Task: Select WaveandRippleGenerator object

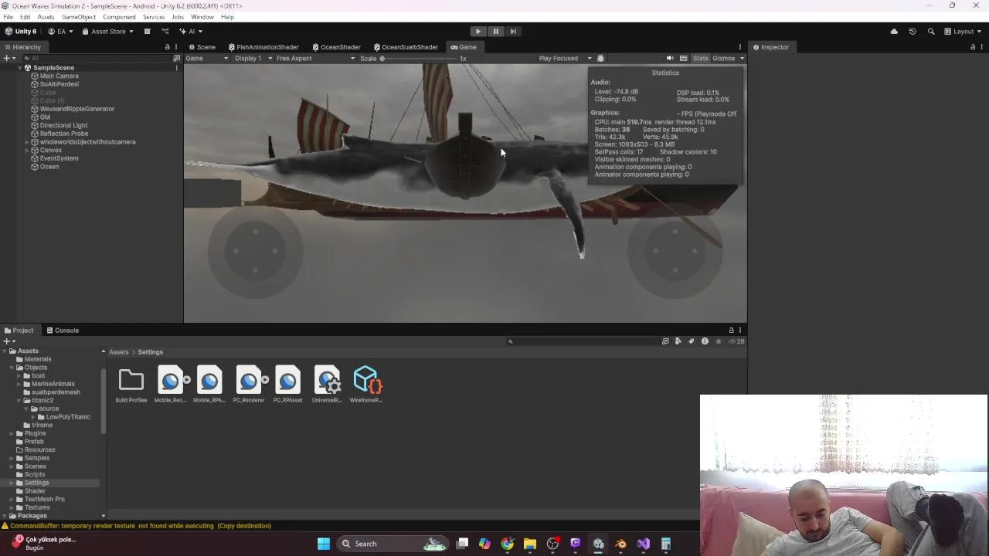Action: click(x=76, y=109)
